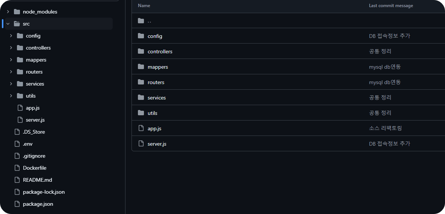Image resolution: width=445 pixels, height=214 pixels.
Task: Click the services folder icon in file table
Action: [x=141, y=97]
